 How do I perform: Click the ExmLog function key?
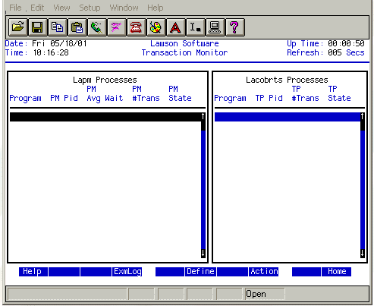(x=127, y=272)
